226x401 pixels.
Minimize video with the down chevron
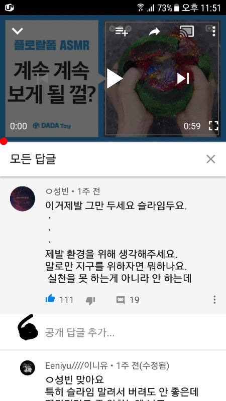coord(18,31)
